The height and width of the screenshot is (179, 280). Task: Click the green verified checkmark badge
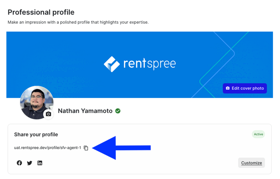[118, 111]
